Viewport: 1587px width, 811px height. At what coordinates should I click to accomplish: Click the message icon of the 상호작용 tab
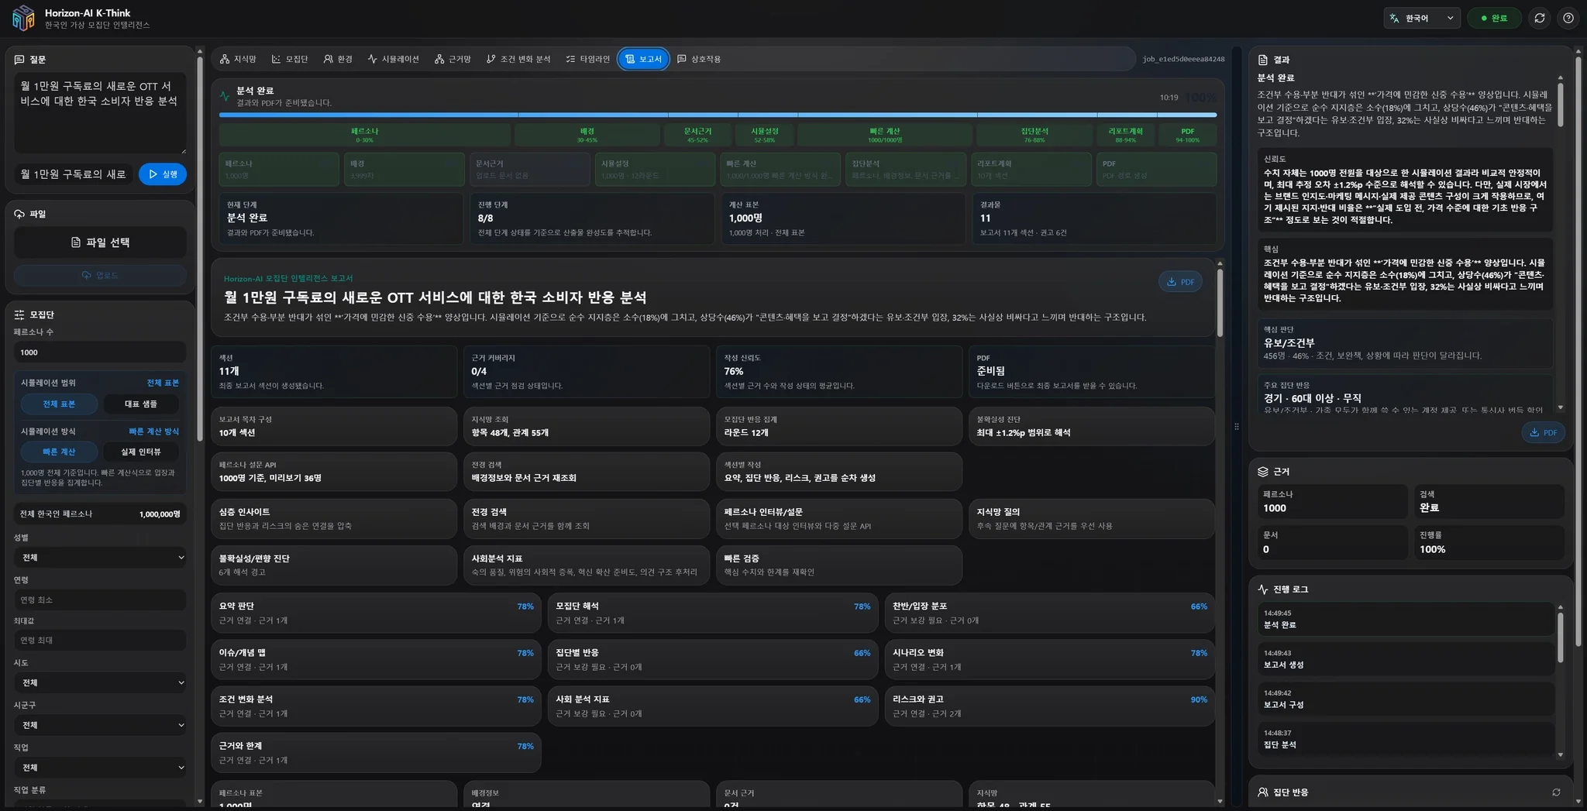[682, 59]
